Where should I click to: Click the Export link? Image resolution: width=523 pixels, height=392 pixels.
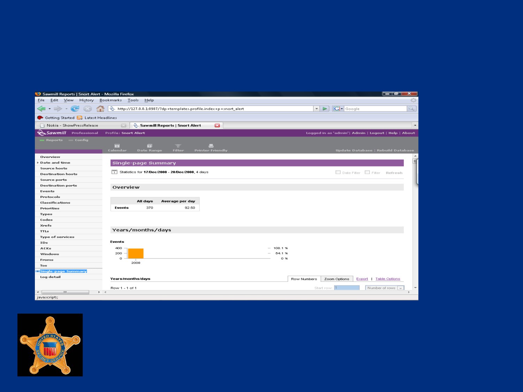[x=362, y=279]
